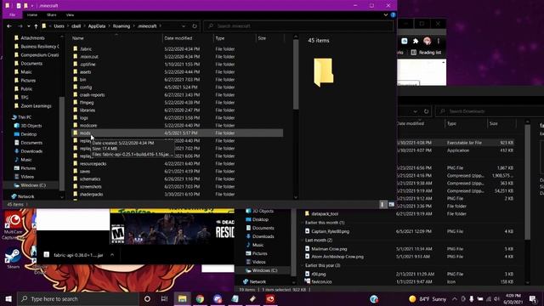
Task: Open Attachments in the navigation pane
Action: coord(32,37)
